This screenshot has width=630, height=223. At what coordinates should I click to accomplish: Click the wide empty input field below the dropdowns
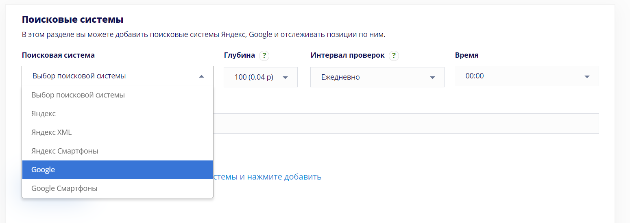(406, 123)
